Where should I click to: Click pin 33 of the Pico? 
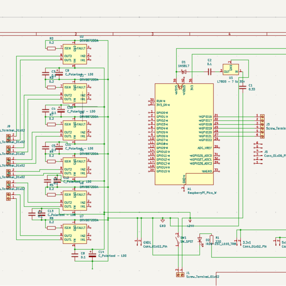click(x=216, y=170)
